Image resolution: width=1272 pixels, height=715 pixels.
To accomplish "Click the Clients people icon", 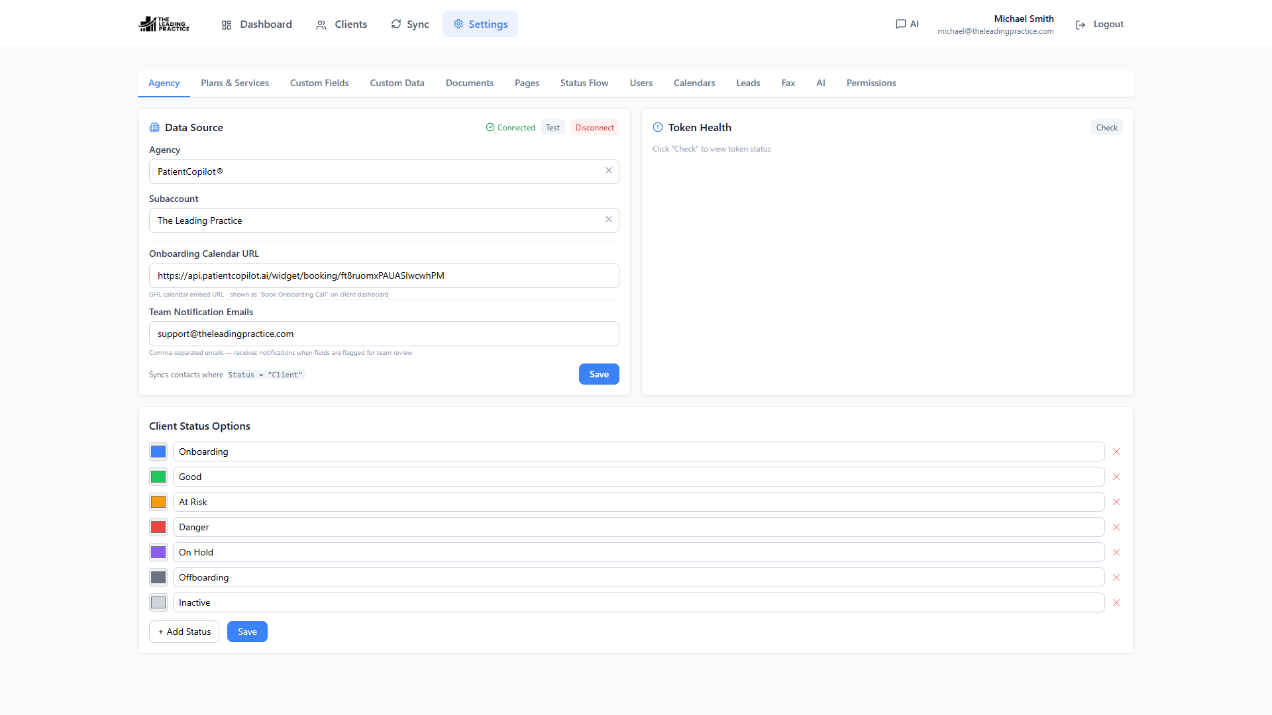I will pyautogui.click(x=321, y=24).
